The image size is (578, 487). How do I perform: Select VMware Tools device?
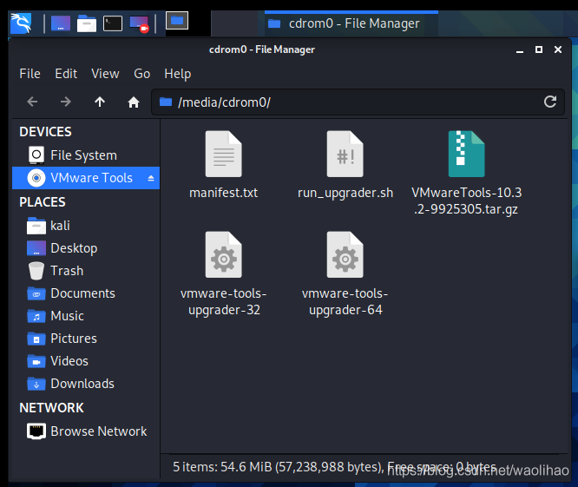tap(86, 178)
